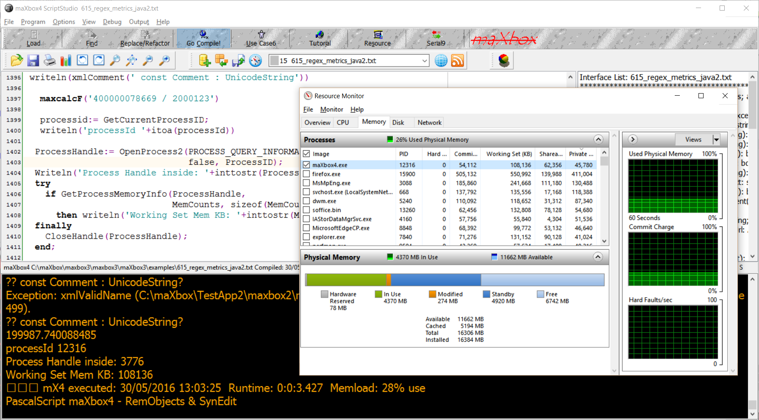Click the orange overlapping windows icon

click(x=221, y=61)
